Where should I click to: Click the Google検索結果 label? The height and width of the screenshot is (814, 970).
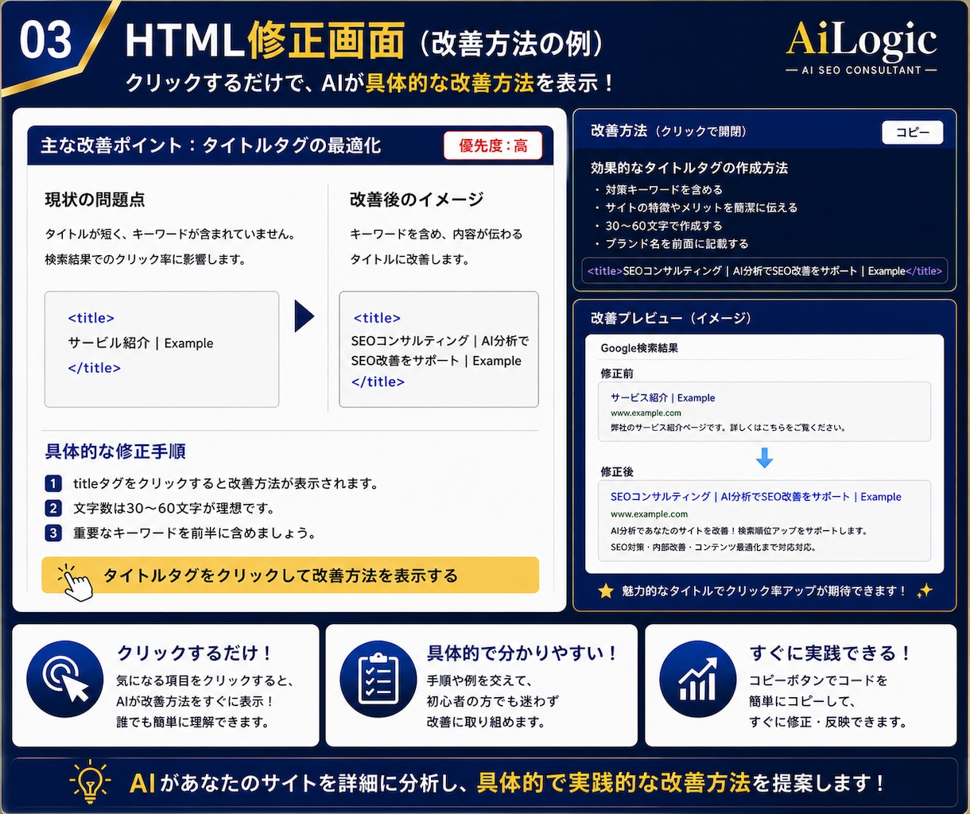[x=639, y=348]
